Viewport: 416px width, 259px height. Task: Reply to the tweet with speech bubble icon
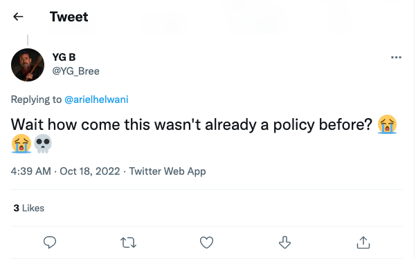(x=50, y=242)
